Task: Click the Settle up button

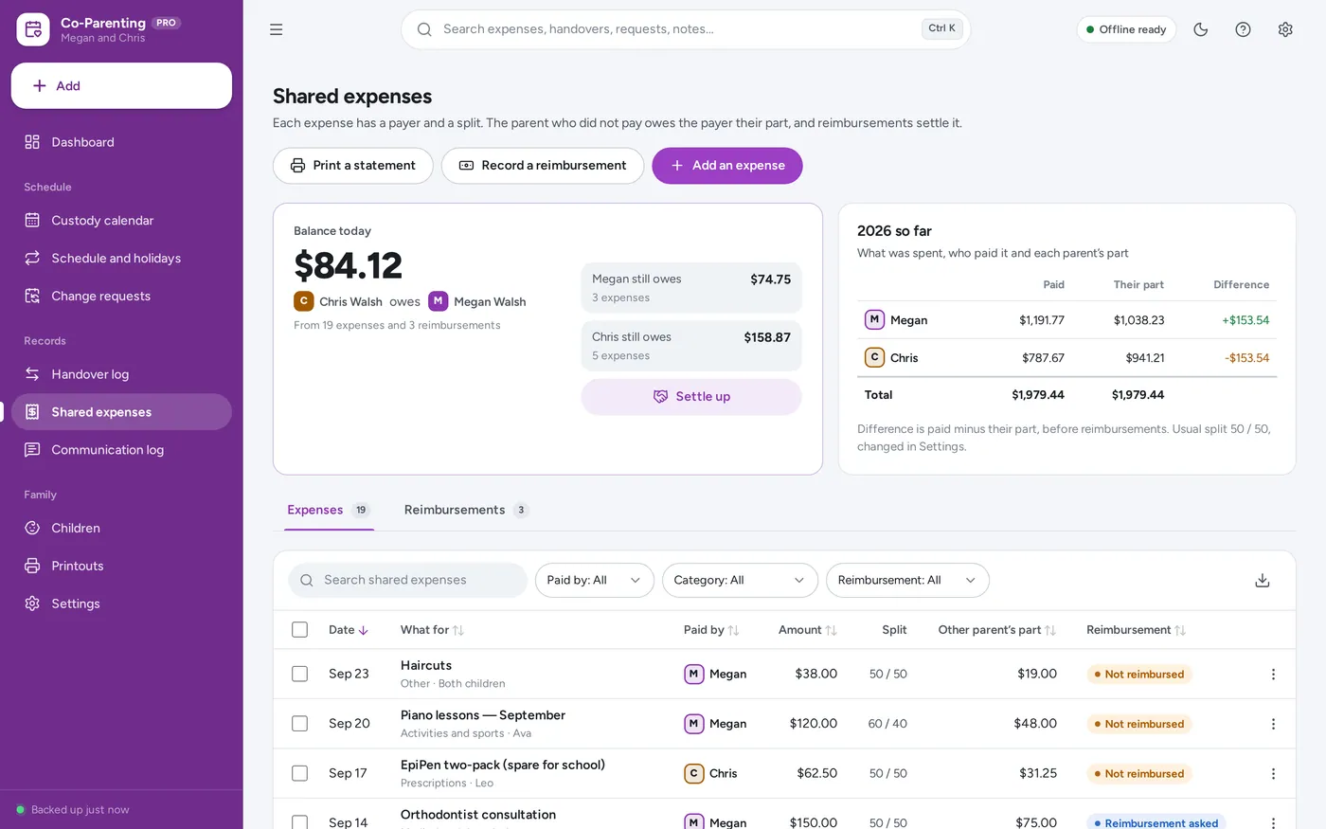Action: [691, 397]
